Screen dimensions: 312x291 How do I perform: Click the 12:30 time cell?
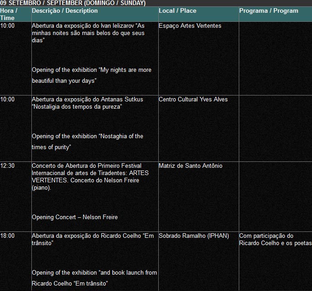tap(7, 166)
